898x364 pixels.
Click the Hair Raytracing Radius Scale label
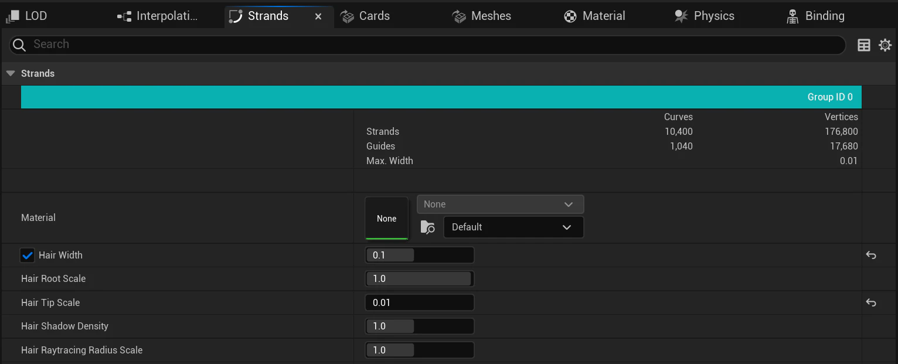tap(82, 351)
